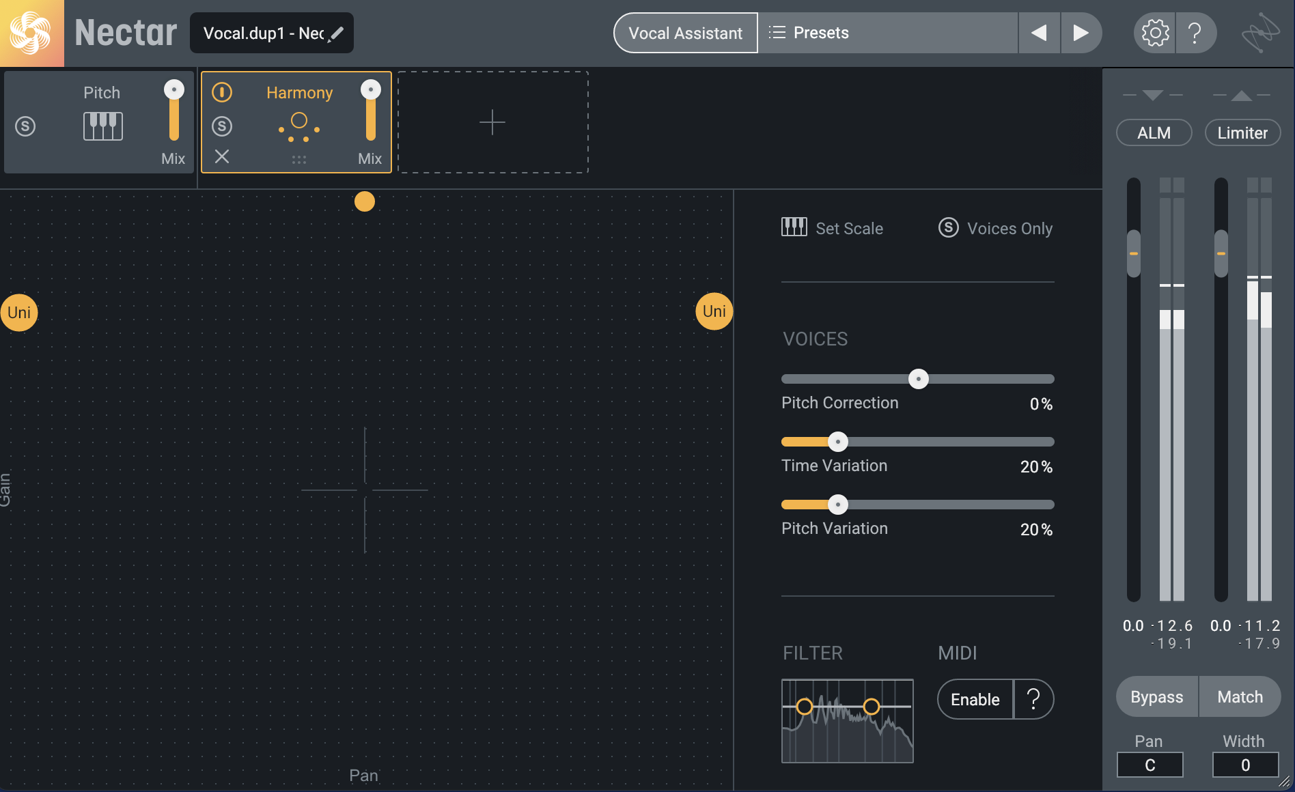Screen dimensions: 1295x792
Task: Click the Match gain button
Action: [x=1240, y=697]
